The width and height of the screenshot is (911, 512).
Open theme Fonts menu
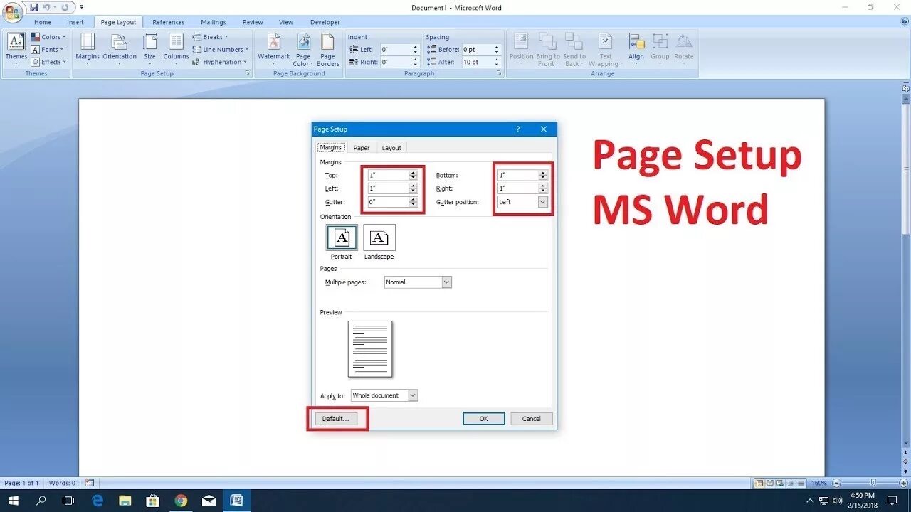[48, 50]
